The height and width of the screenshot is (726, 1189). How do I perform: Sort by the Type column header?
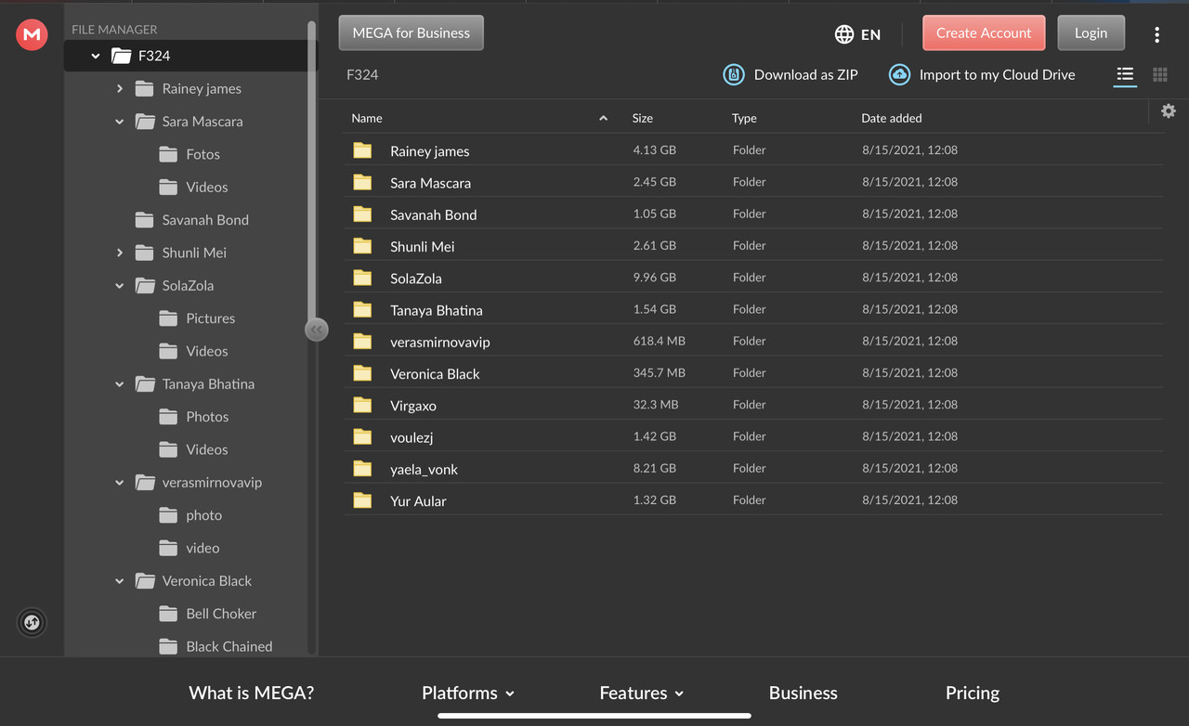pos(744,118)
